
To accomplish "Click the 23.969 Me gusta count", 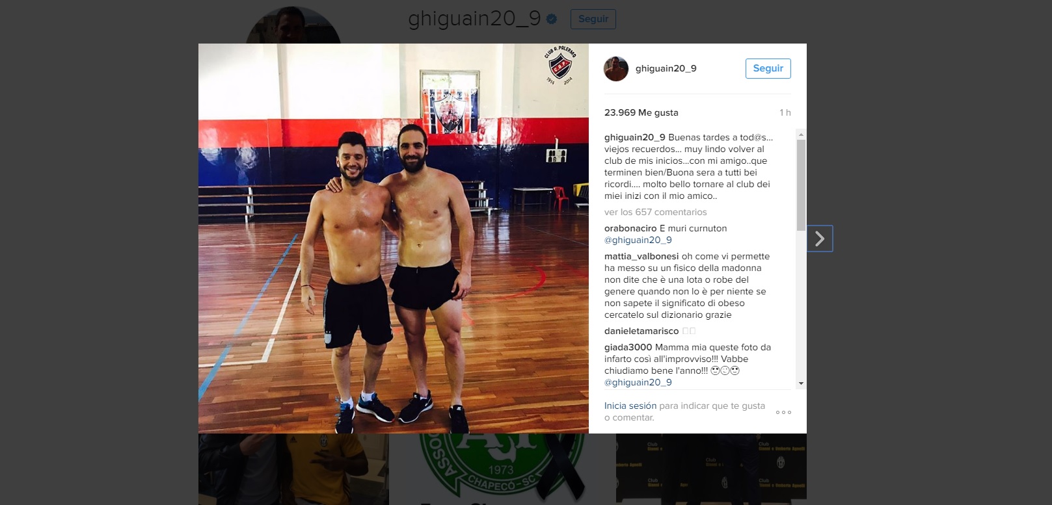I will 641,112.
